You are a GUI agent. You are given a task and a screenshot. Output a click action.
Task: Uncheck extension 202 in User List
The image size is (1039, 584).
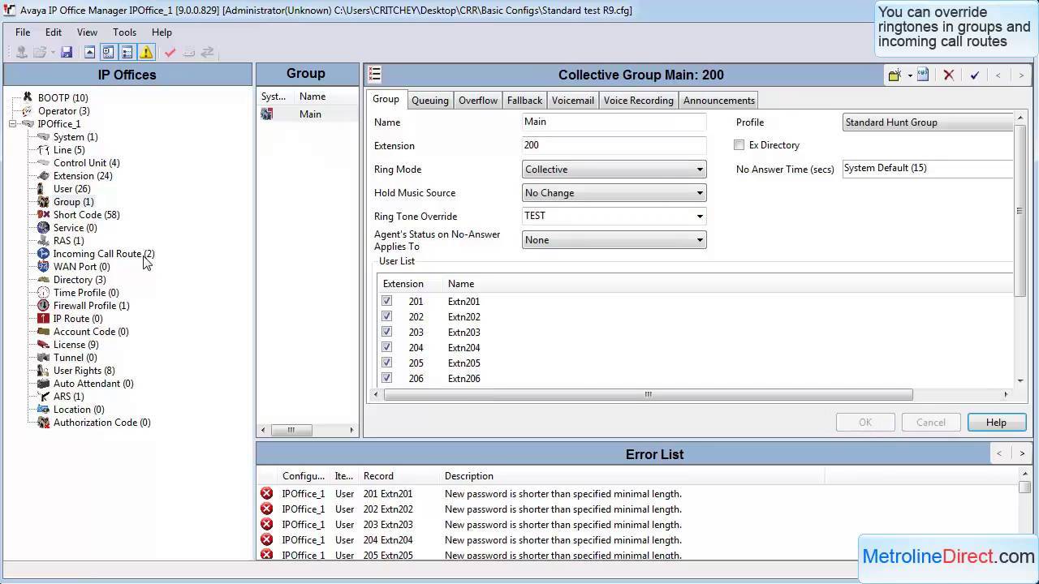pos(386,316)
